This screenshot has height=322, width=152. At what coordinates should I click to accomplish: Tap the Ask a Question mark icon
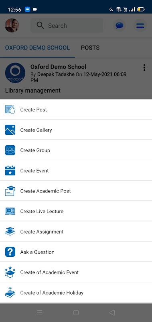[x=10, y=252]
